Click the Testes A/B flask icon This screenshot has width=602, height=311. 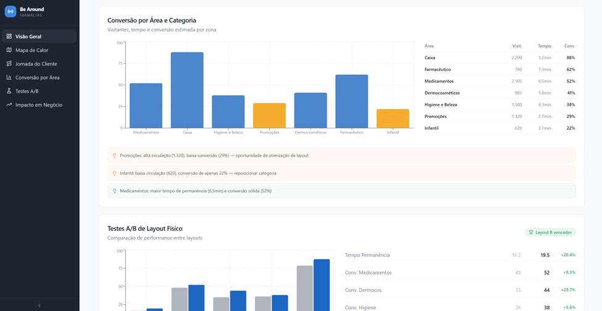click(x=9, y=91)
